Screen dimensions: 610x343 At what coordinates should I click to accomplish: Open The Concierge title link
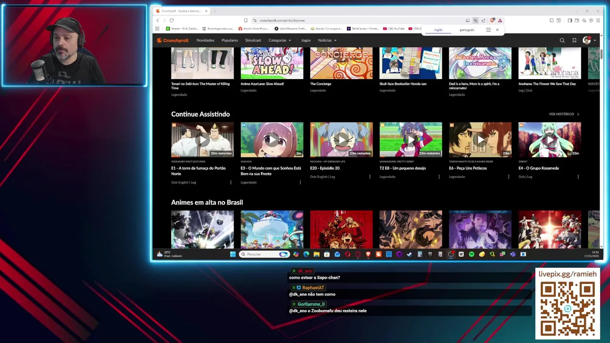tap(321, 84)
